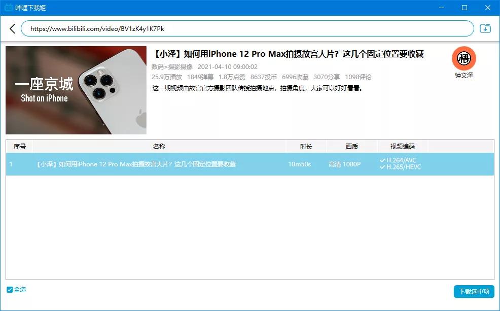Image resolution: width=500 pixels, height=311 pixels.
Task: Click the 6996收藏 favorites count
Action: tap(295, 77)
